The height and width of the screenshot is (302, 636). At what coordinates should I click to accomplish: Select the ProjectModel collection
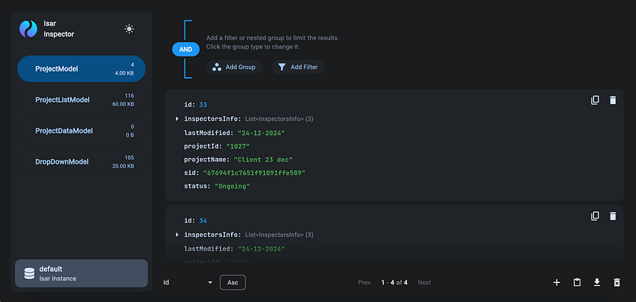[81, 69]
